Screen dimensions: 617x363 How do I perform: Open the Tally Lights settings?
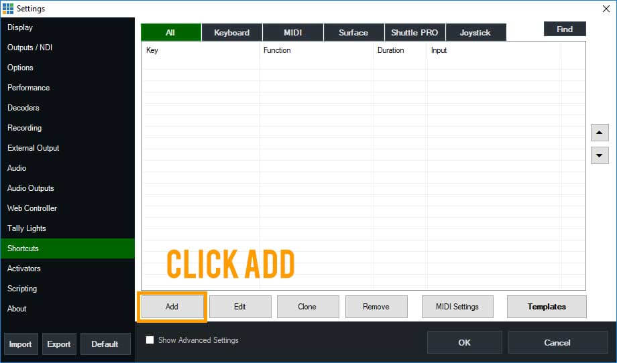[27, 228]
